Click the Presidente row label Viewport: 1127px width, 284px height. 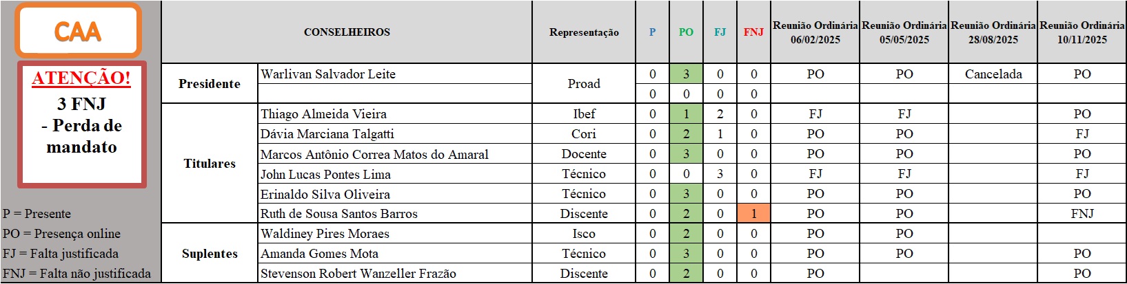[x=210, y=84]
